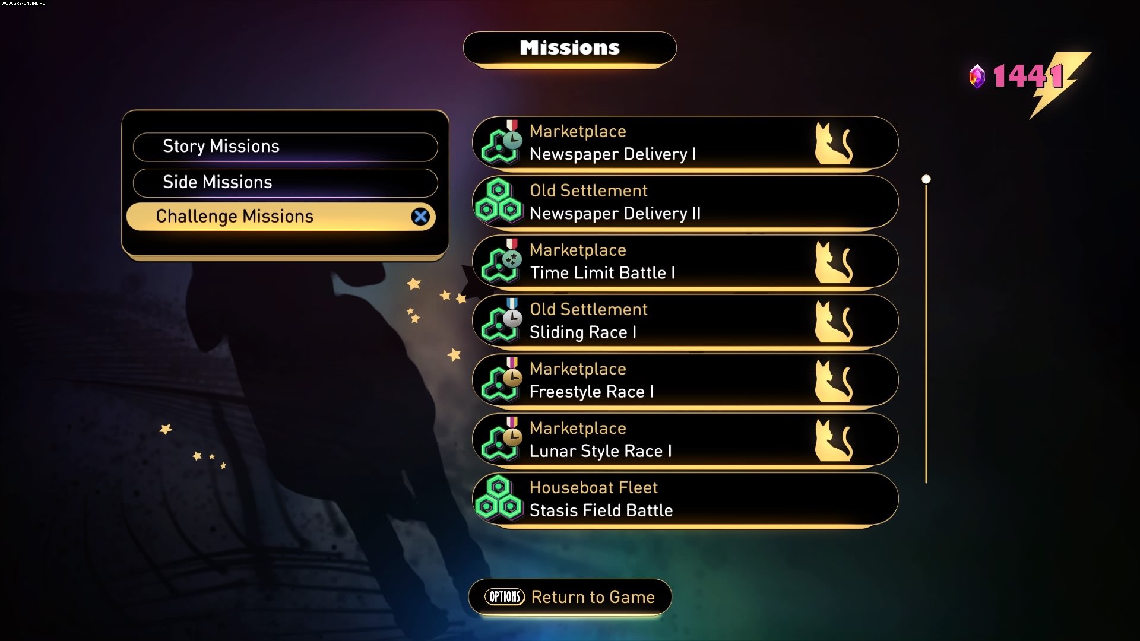Screen dimensions: 1140x641
Task: Click Return to Game
Action: click(570, 597)
